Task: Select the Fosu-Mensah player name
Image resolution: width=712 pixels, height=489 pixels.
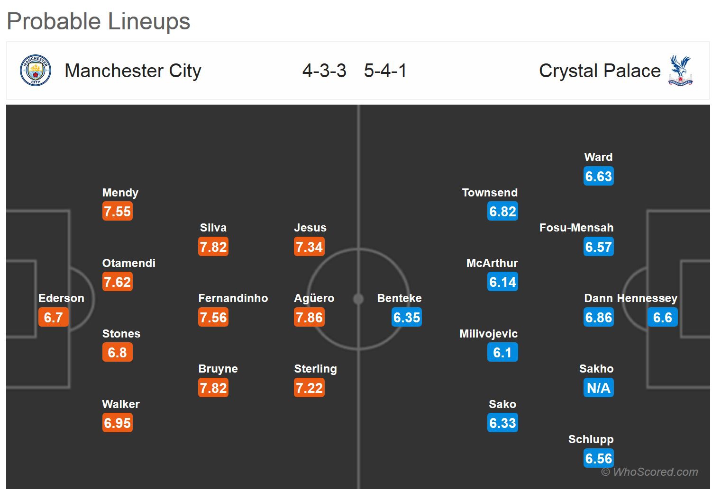Action: 576,228
